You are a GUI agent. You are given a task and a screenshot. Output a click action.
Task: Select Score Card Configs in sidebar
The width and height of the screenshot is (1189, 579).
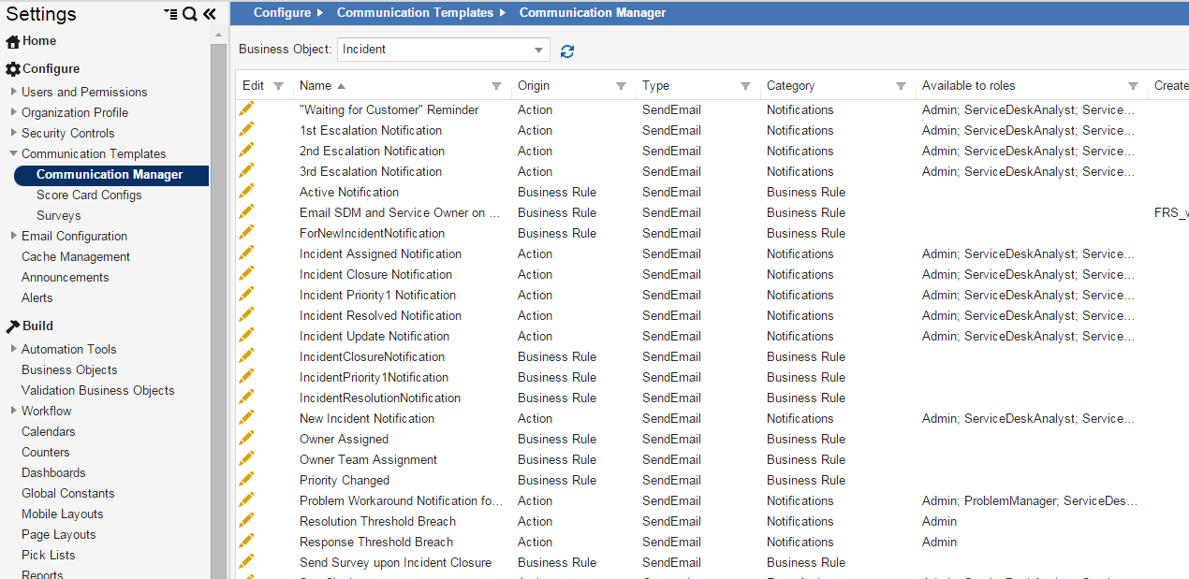(89, 195)
